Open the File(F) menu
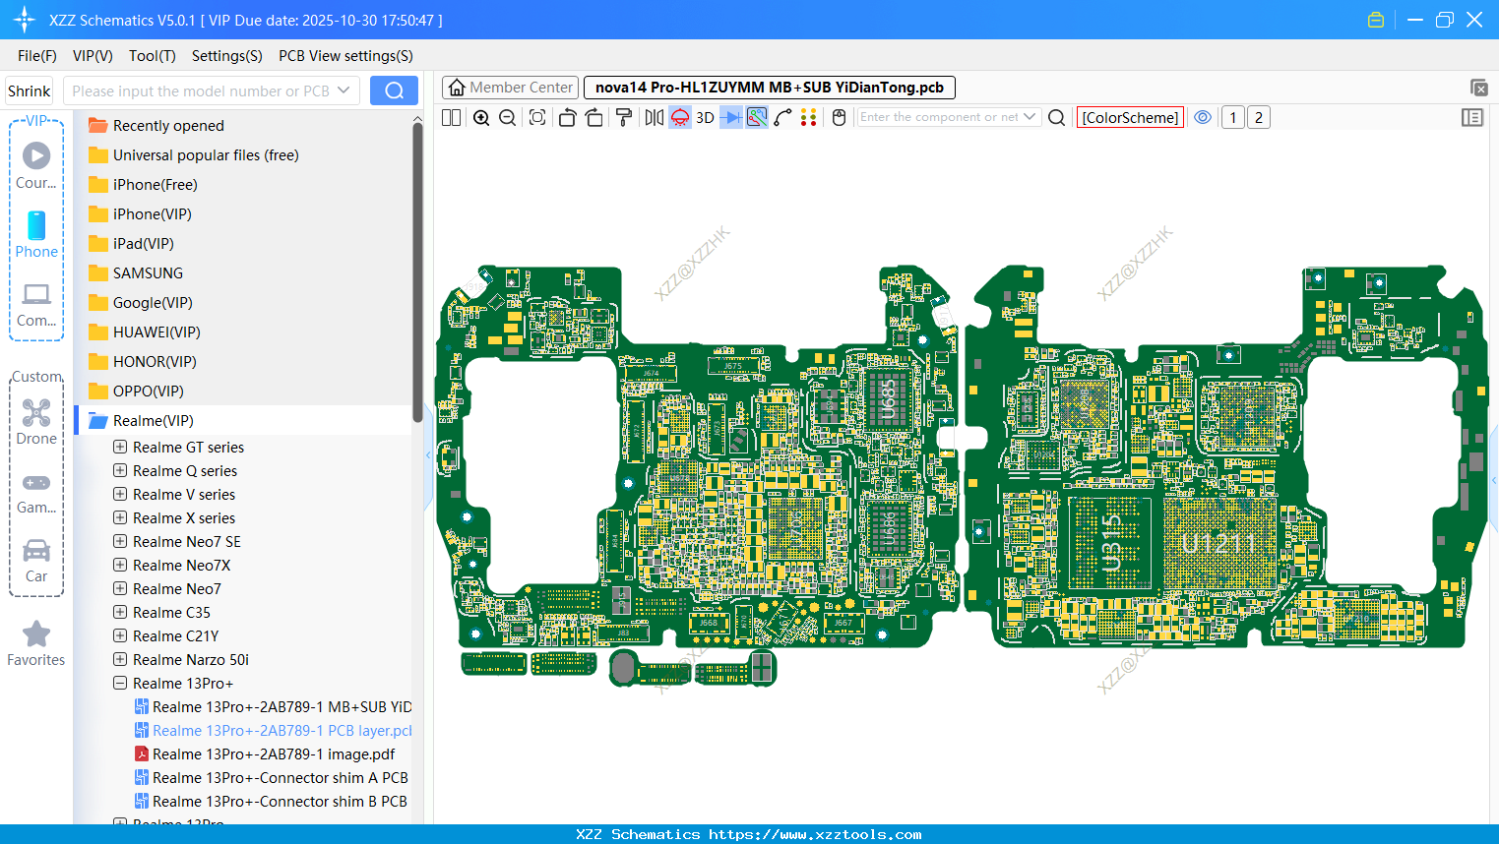 37,56
